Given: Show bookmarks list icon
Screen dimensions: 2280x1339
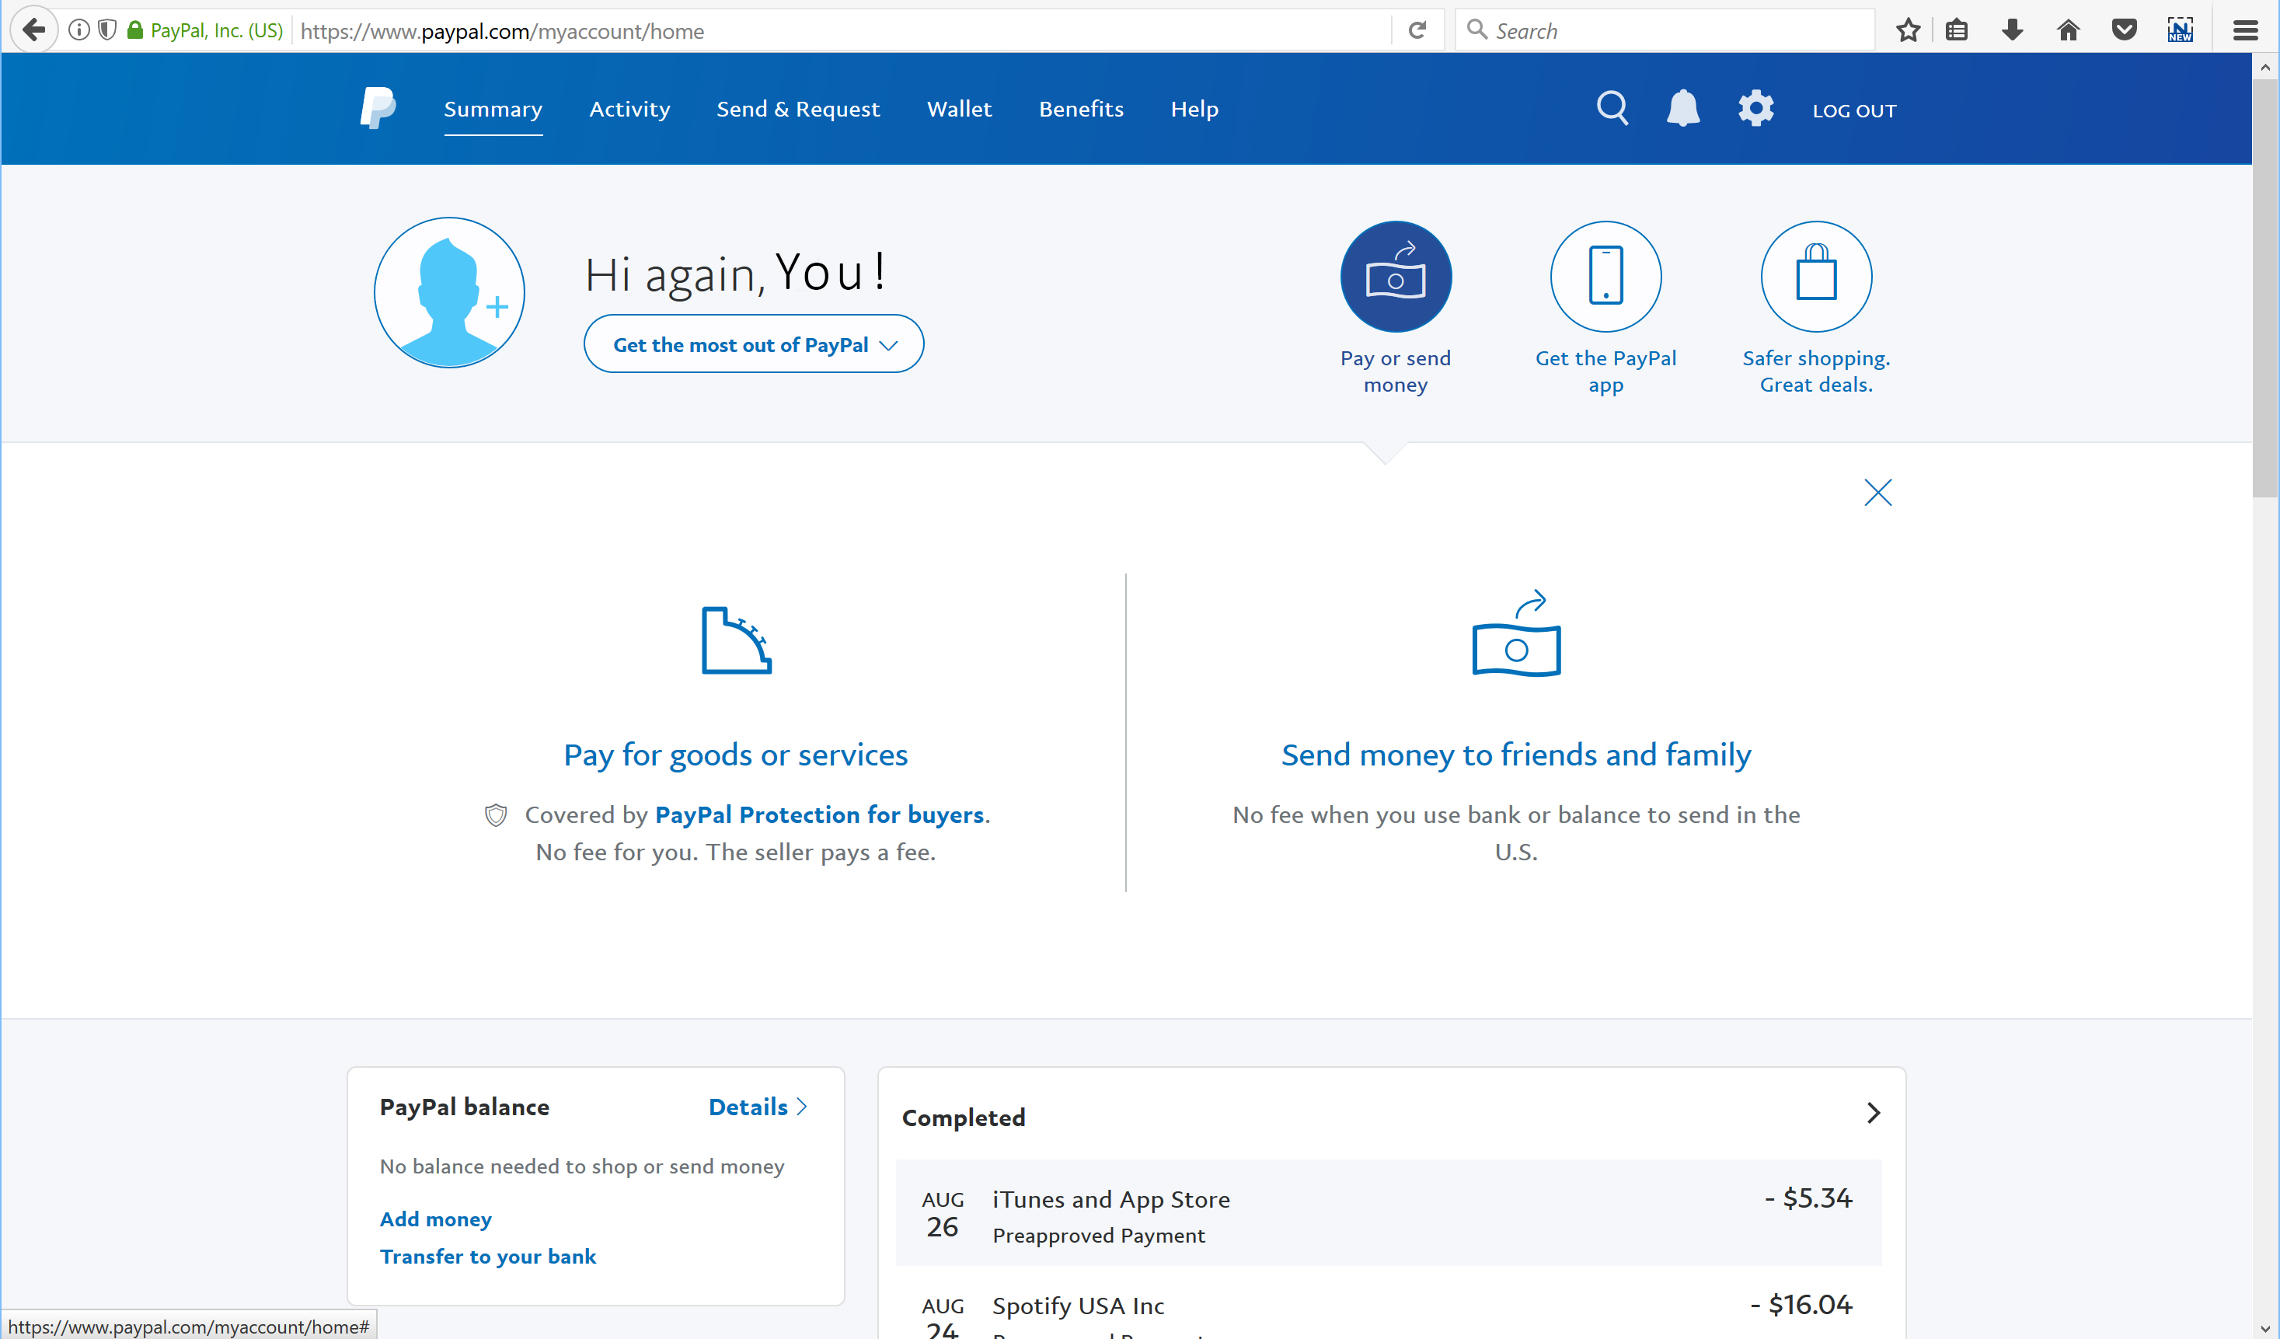Looking at the screenshot, I should (x=1957, y=31).
